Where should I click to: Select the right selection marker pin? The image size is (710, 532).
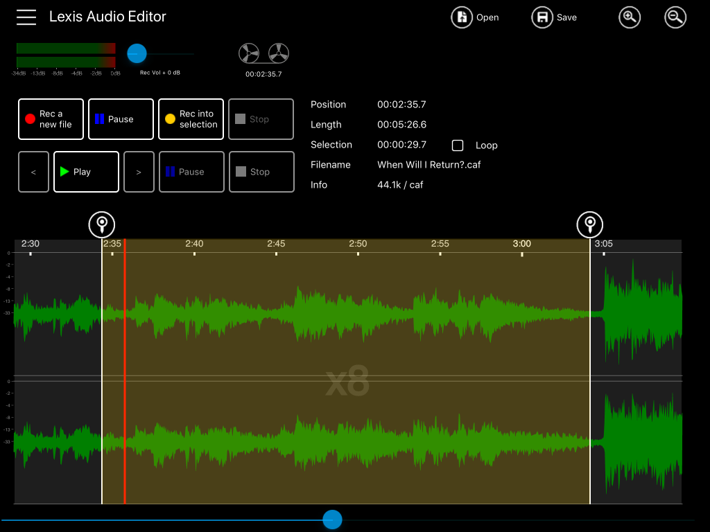click(589, 224)
